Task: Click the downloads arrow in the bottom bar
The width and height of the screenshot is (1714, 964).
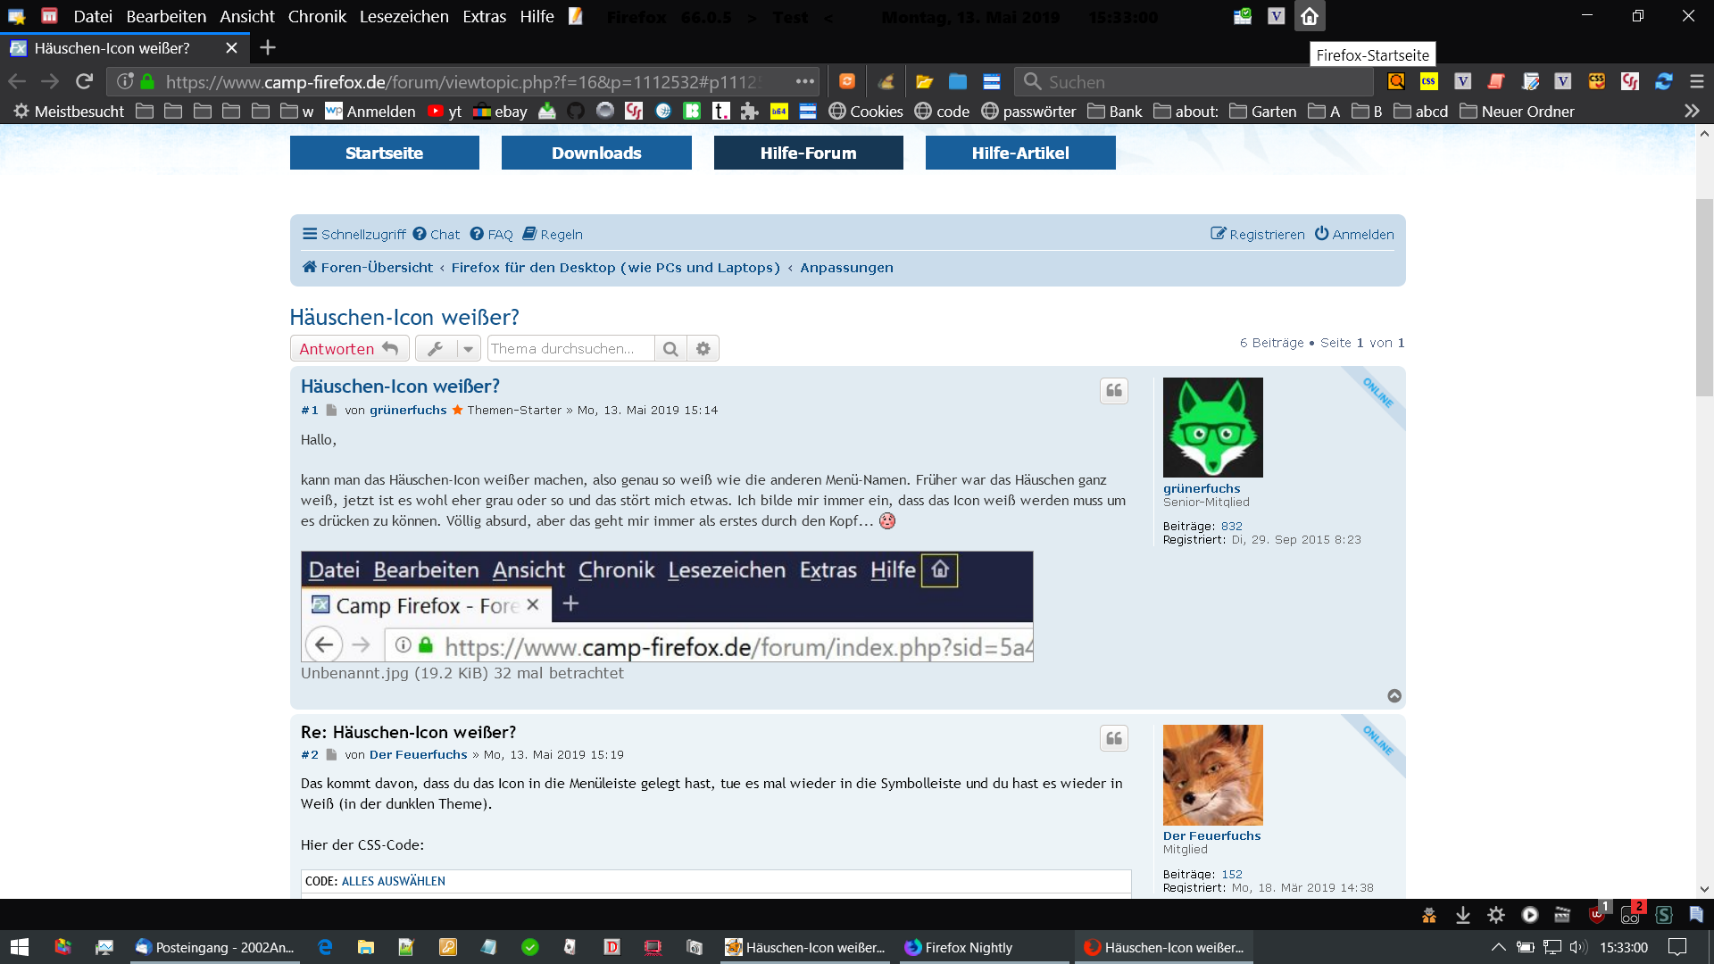Action: [x=1462, y=915]
